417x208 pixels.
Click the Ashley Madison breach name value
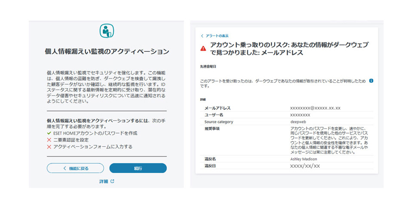[304, 159]
